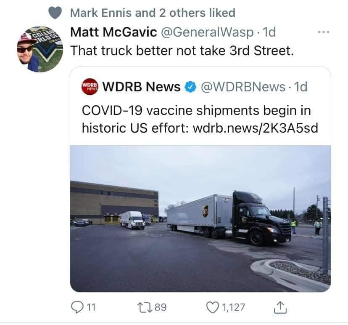348x325 pixels.
Task: Click the @GeneralWasp handle
Action: [207, 32]
